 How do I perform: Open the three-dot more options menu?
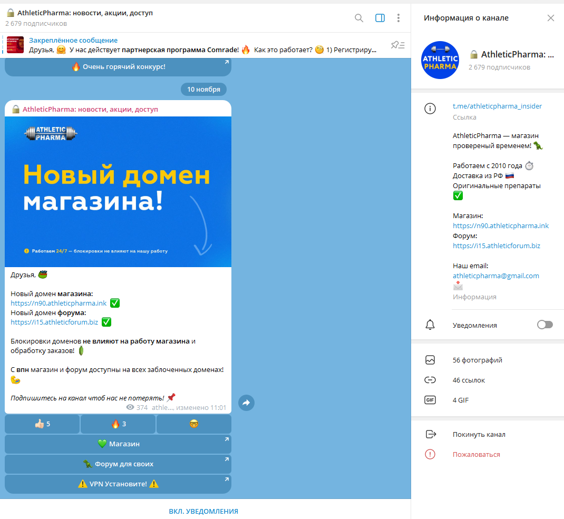tap(398, 18)
